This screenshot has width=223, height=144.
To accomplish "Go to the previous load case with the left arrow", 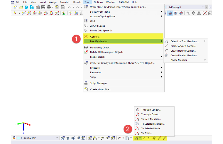I will tap(207, 7).
